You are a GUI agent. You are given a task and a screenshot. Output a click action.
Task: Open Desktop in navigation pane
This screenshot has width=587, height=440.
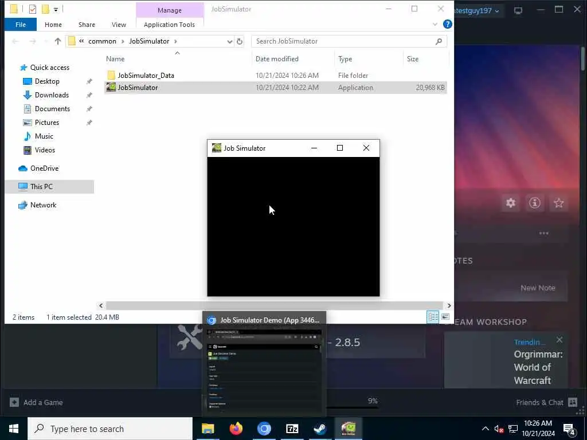coord(47,81)
